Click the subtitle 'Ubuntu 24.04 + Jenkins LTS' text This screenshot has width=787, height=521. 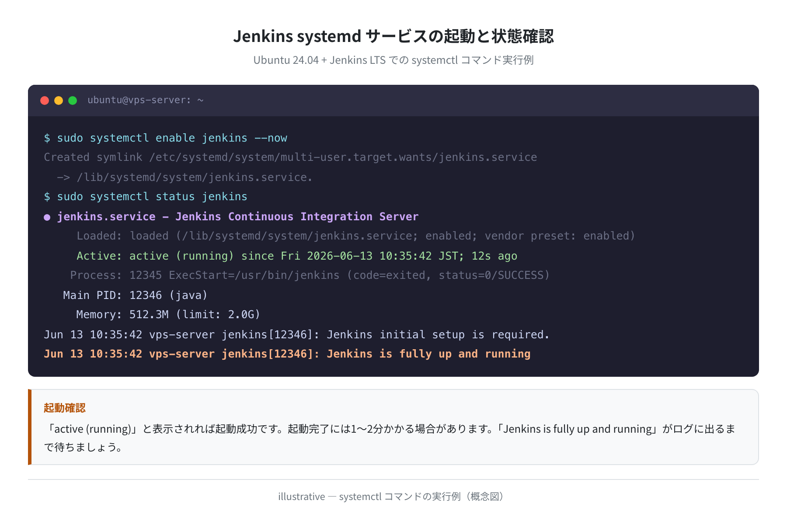393,60
